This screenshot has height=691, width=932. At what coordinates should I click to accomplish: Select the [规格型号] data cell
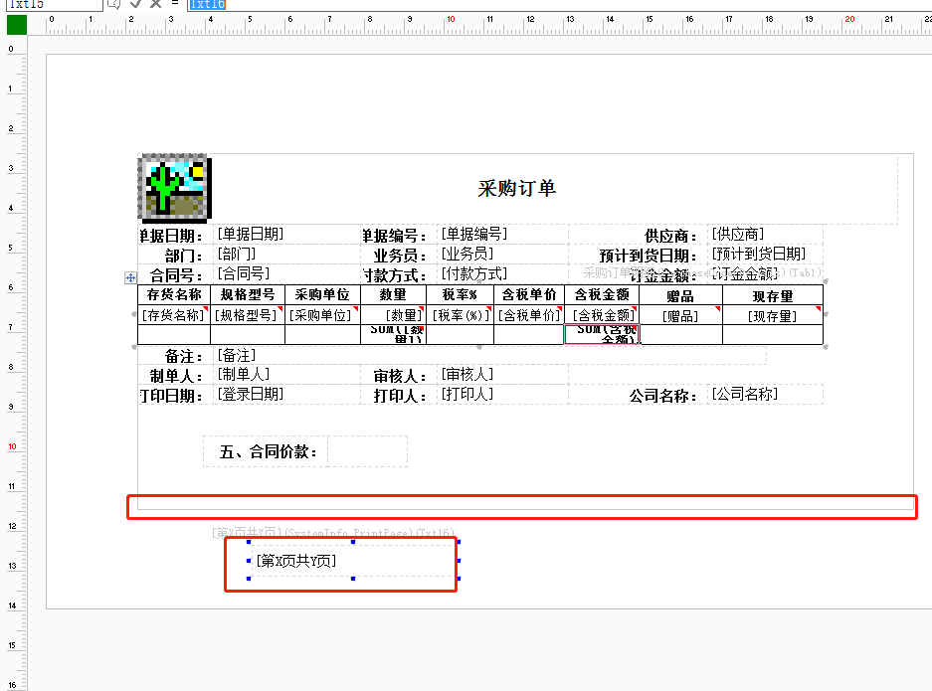pyautogui.click(x=247, y=315)
